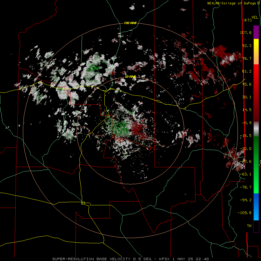Pick the blue segment of velocity scale

(x=256, y=200)
